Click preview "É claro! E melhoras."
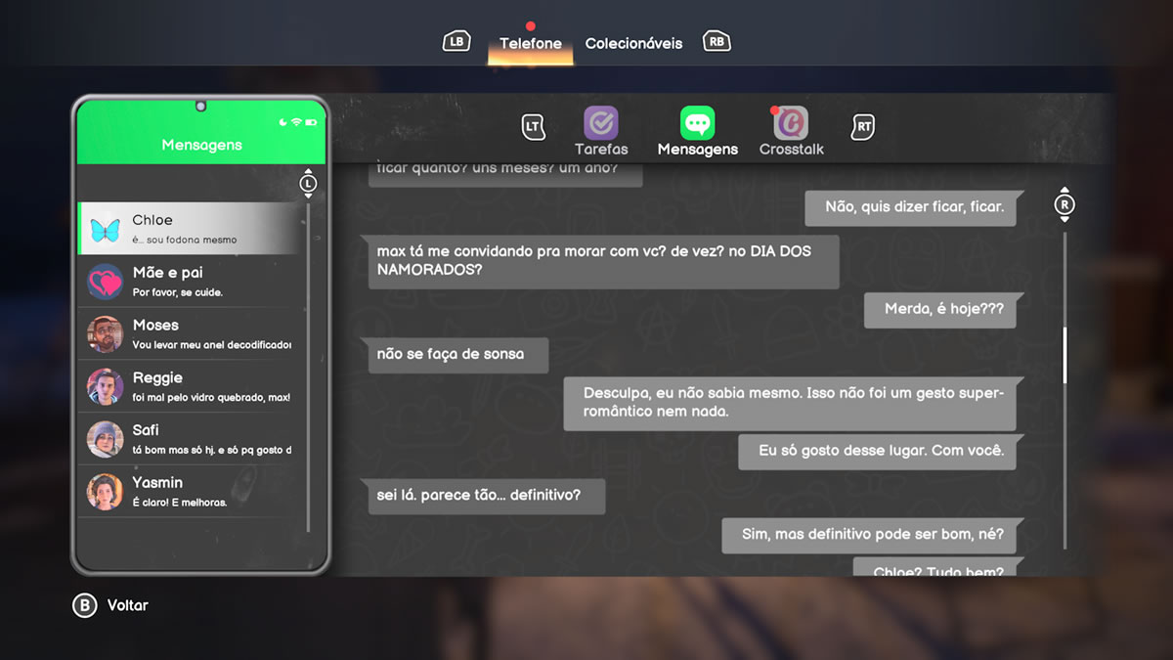Viewport: 1173px width, 660px height. click(180, 503)
